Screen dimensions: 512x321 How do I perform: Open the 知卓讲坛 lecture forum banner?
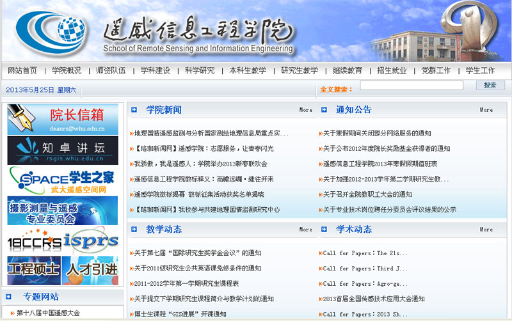63,150
